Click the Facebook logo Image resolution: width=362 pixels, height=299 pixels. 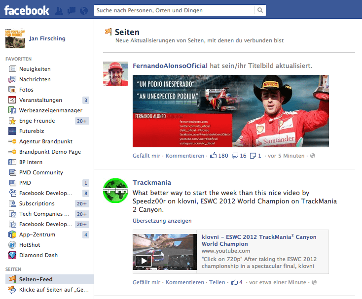point(27,10)
